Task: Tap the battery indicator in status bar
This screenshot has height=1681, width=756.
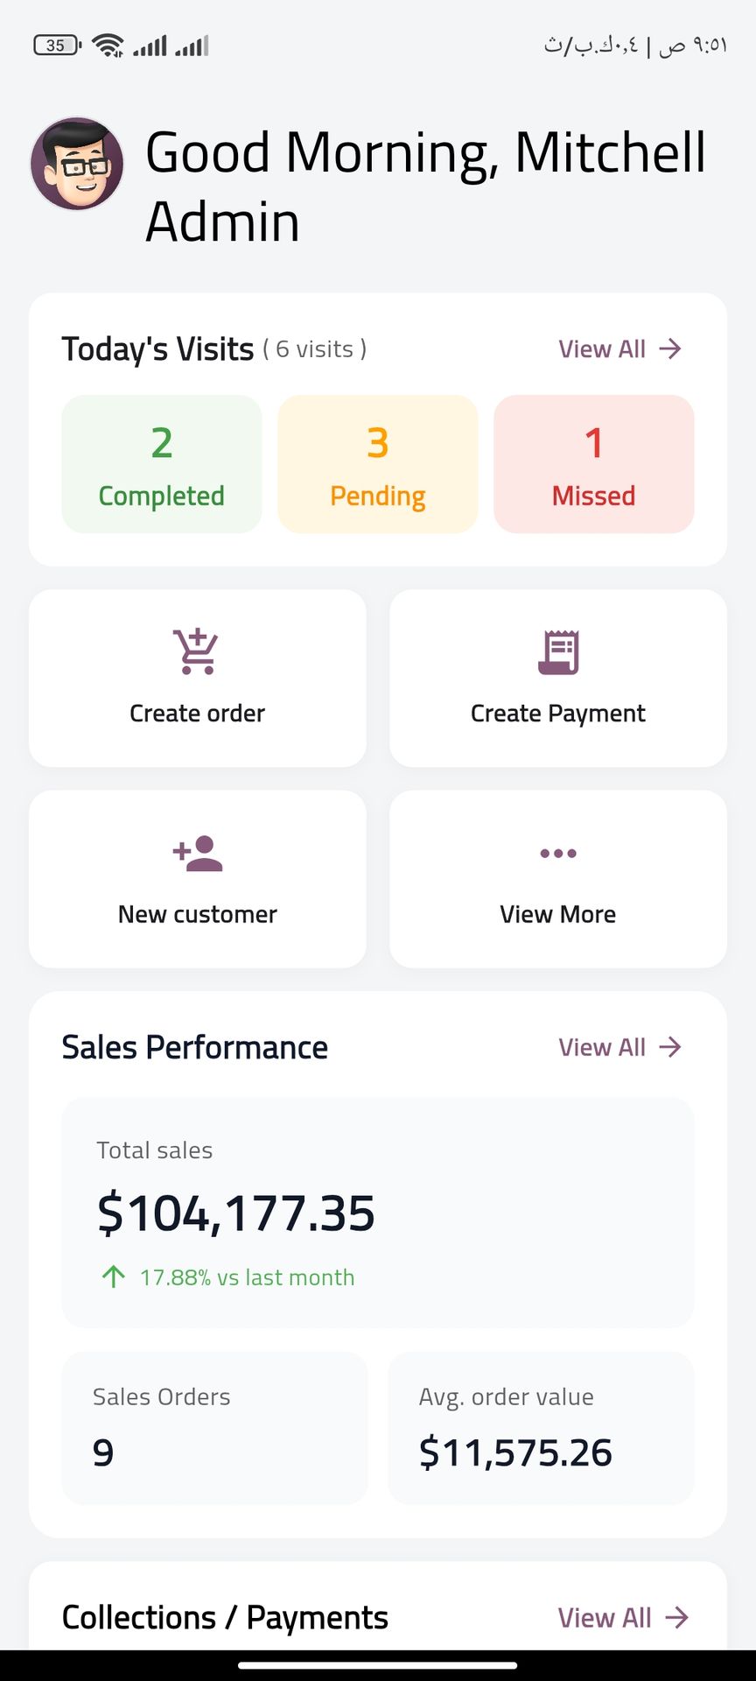Action: 57,46
